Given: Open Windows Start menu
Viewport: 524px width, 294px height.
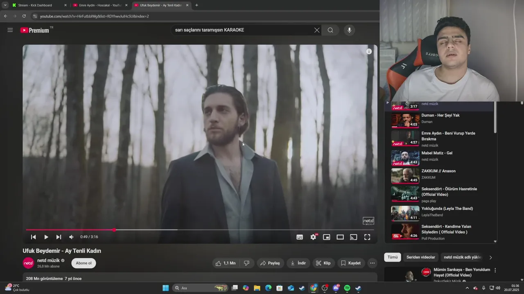Looking at the screenshot, I should [x=165, y=288].
